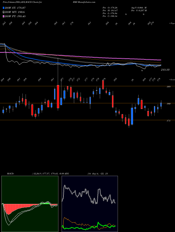Click the 'MACD:' panel heading
Viewport: 175px width, 232px height.
[x=10, y=174]
